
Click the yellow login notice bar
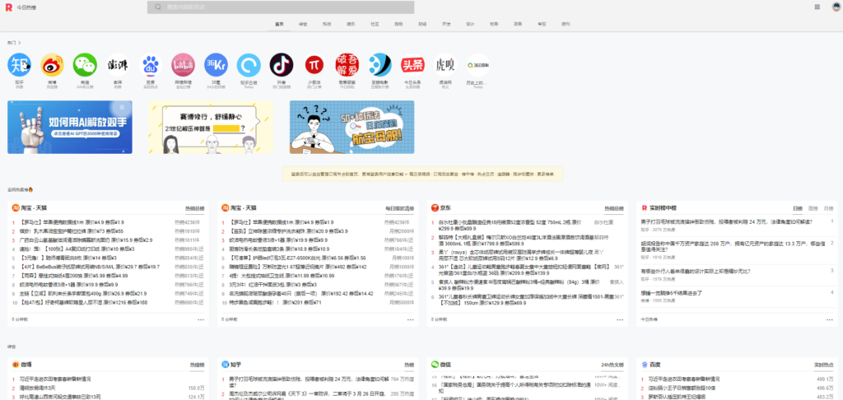point(422,174)
